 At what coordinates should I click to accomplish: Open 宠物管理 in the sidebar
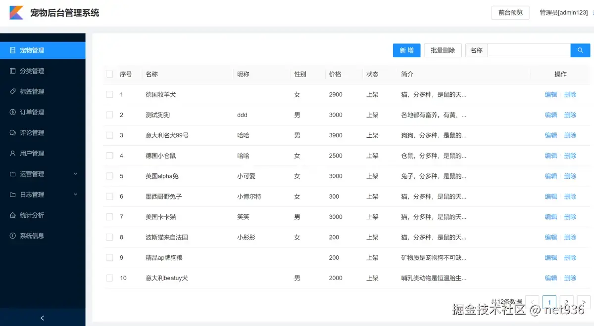point(43,50)
